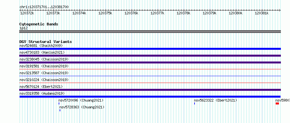
Task: Click the 120380k ruler tick label
Action: click(236, 13)
